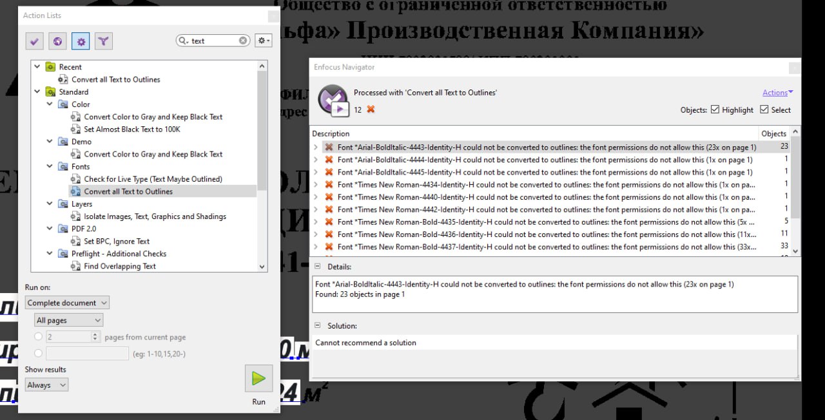Click the Objects column header

click(x=774, y=133)
